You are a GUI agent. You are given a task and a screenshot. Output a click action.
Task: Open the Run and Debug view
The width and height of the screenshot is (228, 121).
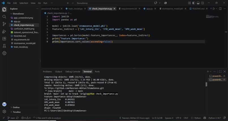point(4,31)
